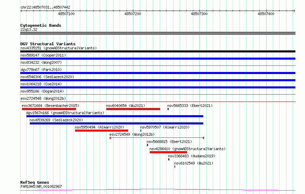Click ruler position 48507300
The height and width of the screenshot is (194, 305).
click(x=199, y=14)
